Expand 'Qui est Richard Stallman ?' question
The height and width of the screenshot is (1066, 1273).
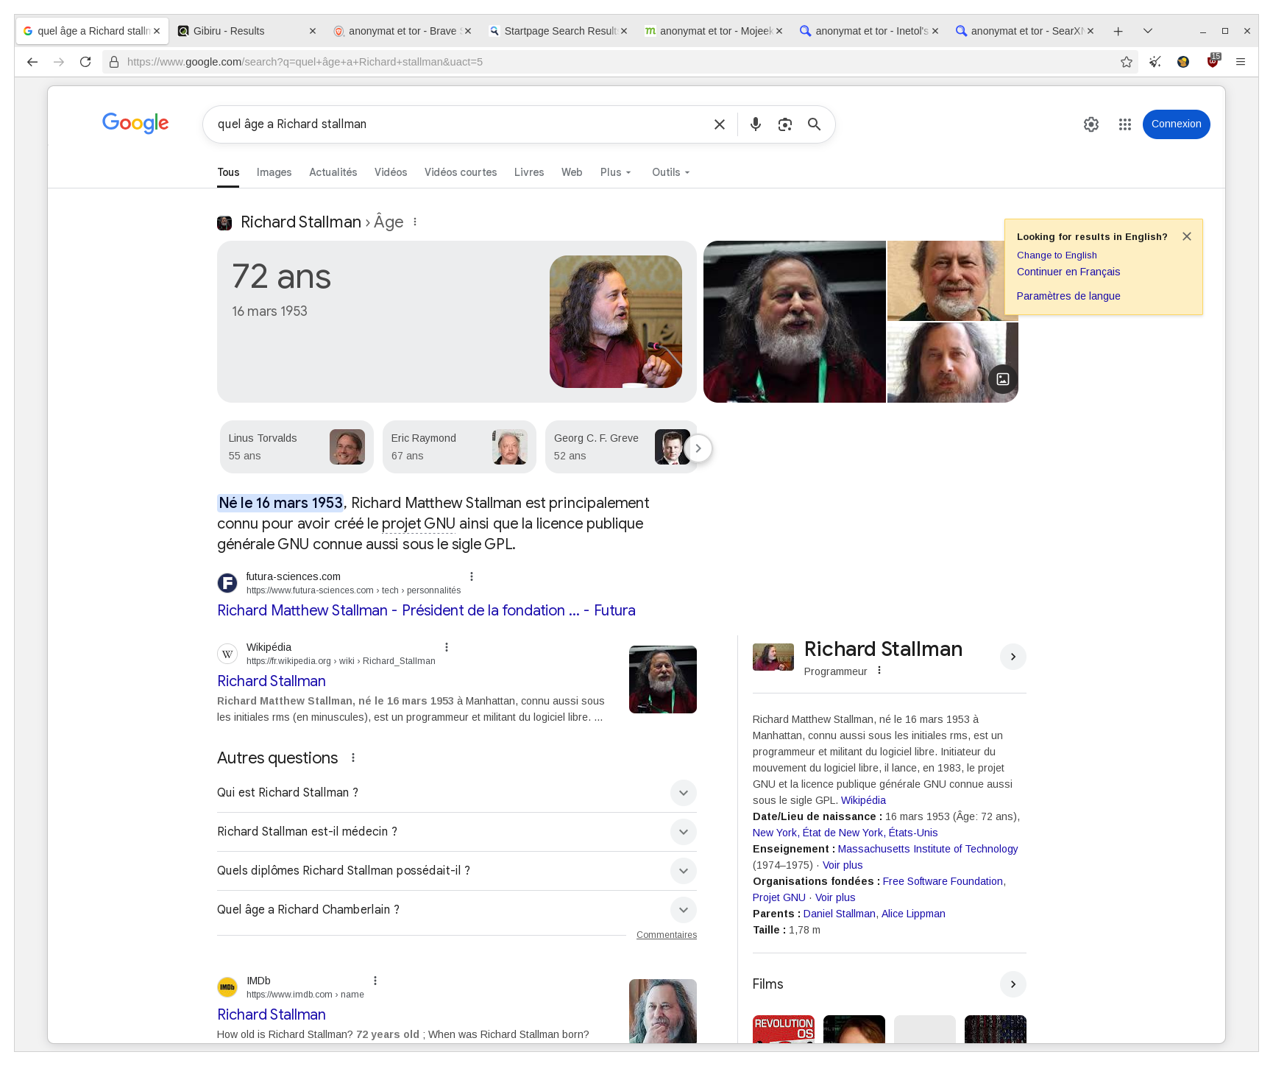pyautogui.click(x=683, y=793)
